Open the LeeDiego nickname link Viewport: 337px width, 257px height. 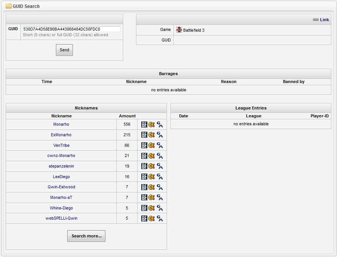[61, 177]
